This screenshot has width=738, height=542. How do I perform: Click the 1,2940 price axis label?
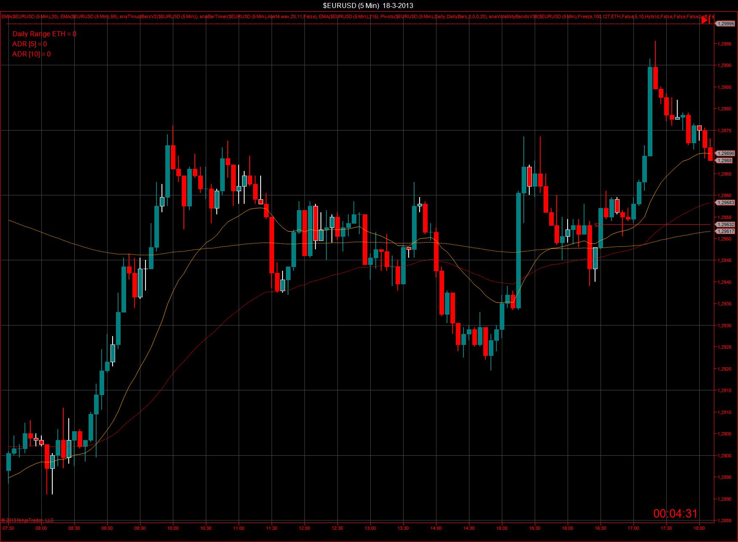pos(725,282)
